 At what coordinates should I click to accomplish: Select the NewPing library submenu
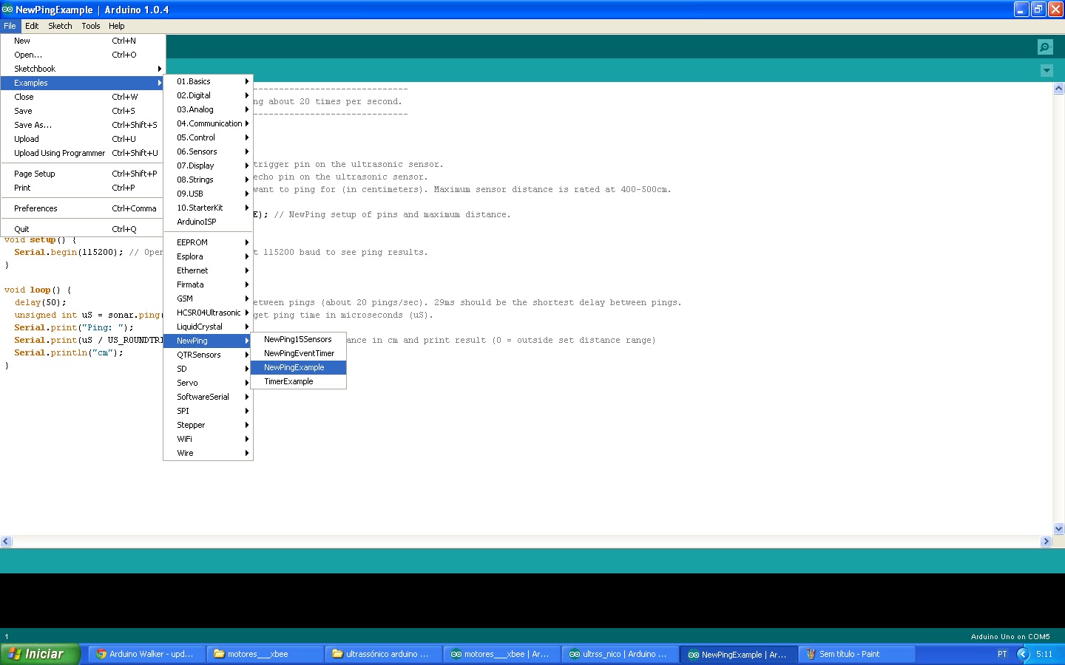tap(208, 341)
